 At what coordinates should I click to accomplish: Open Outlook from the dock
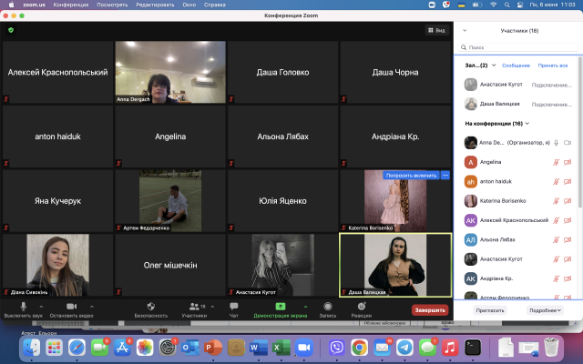(190, 348)
